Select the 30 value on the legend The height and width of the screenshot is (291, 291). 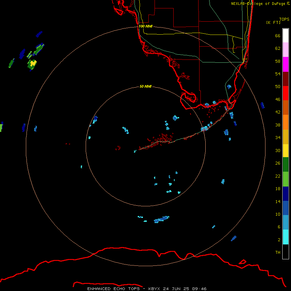(278, 150)
